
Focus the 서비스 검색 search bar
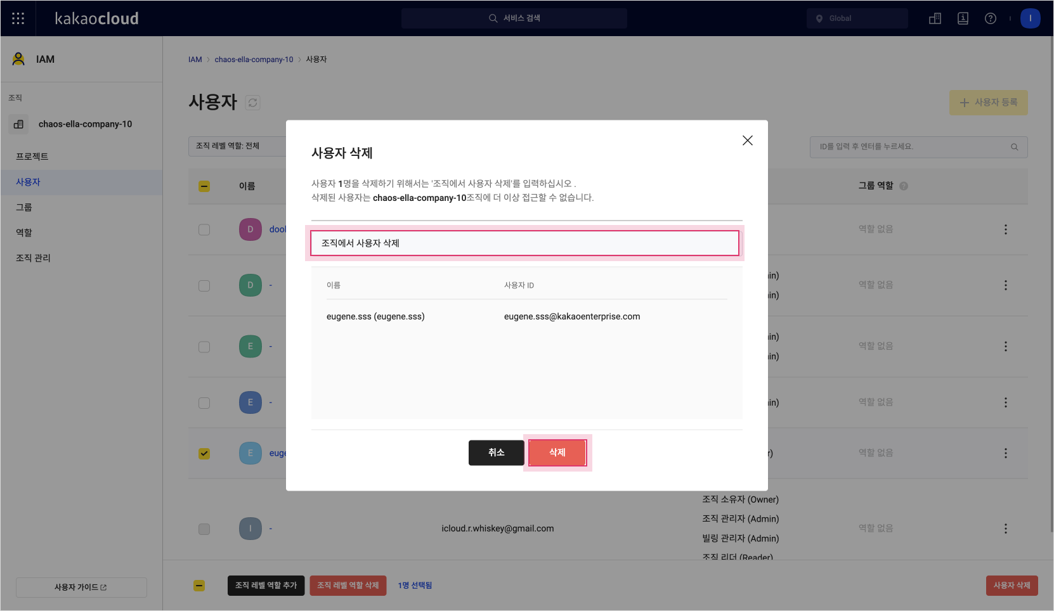[x=514, y=18]
